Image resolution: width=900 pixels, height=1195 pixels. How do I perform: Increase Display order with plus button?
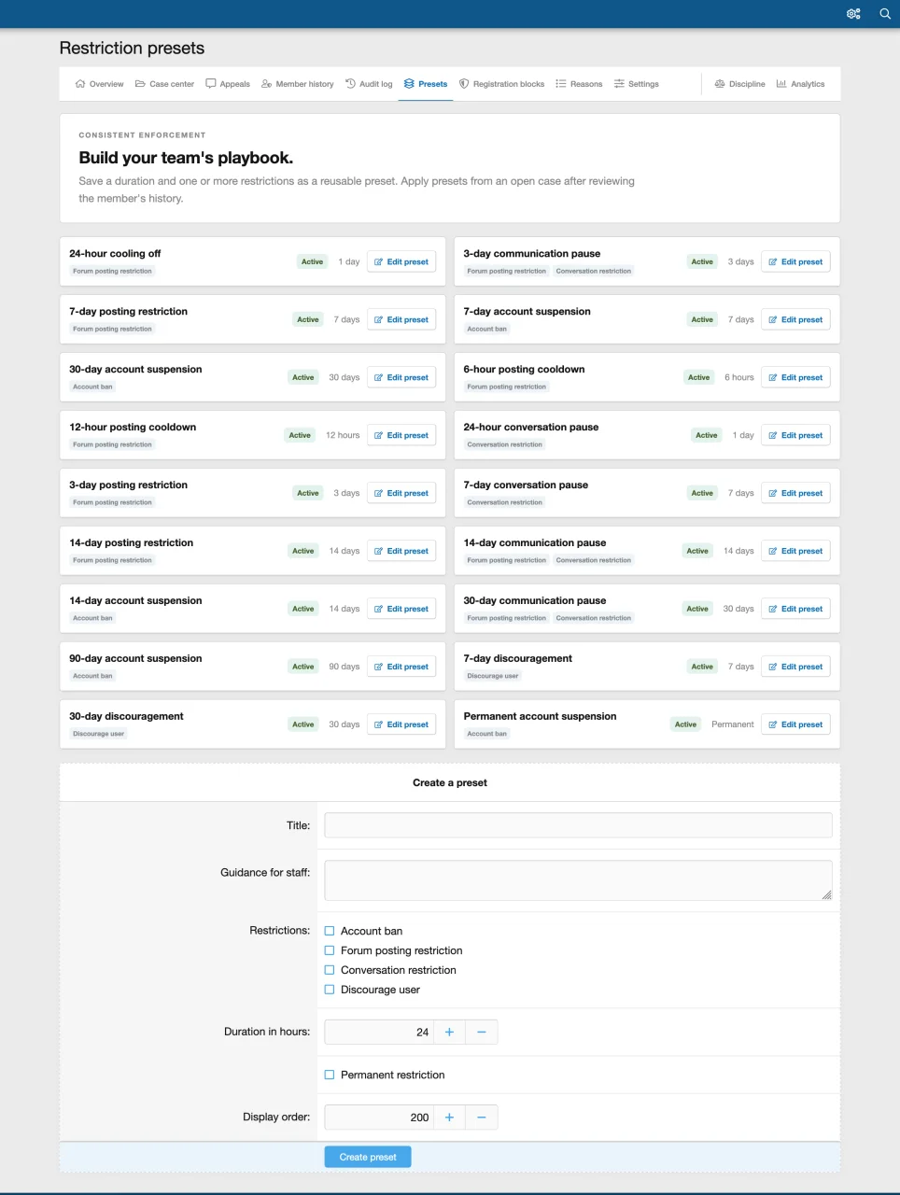449,1118
